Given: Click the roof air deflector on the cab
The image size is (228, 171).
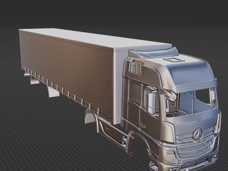Looking at the screenshot, I should pos(153,53).
